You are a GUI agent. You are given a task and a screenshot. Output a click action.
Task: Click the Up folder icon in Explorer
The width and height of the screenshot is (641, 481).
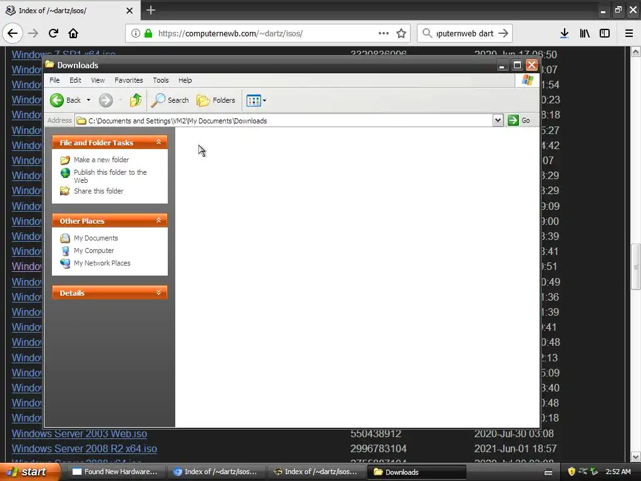(x=136, y=100)
